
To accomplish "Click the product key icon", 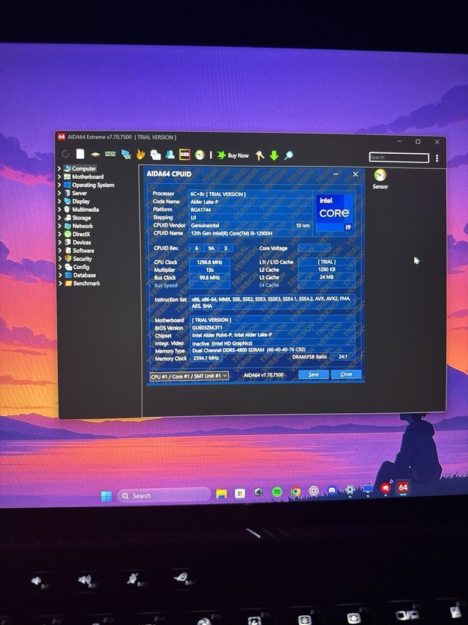I will (260, 156).
